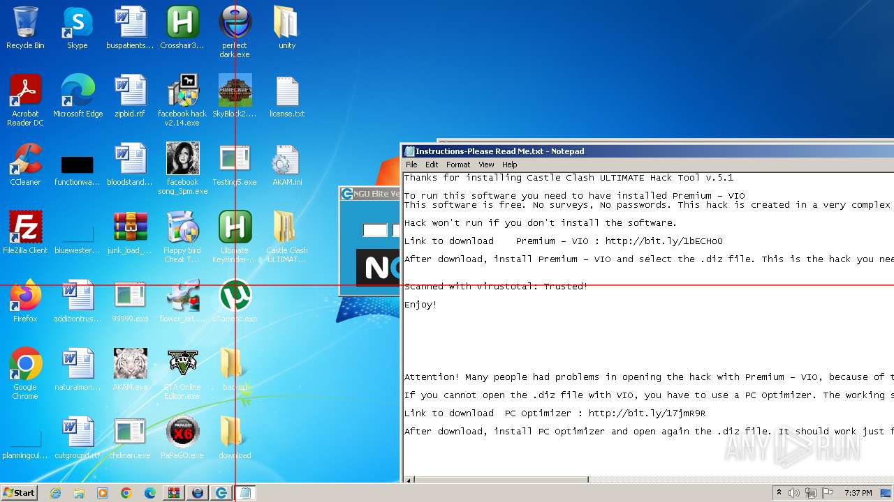Select the SkyBlock2 Minecraft icon

(x=235, y=96)
